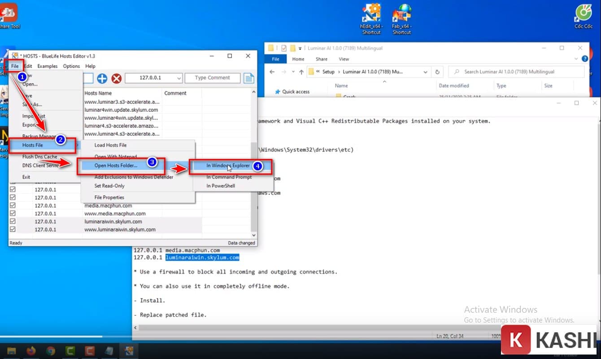Open the green Camtasia taskbar icon
Viewport: 601px width, 359px height.
[70, 350]
